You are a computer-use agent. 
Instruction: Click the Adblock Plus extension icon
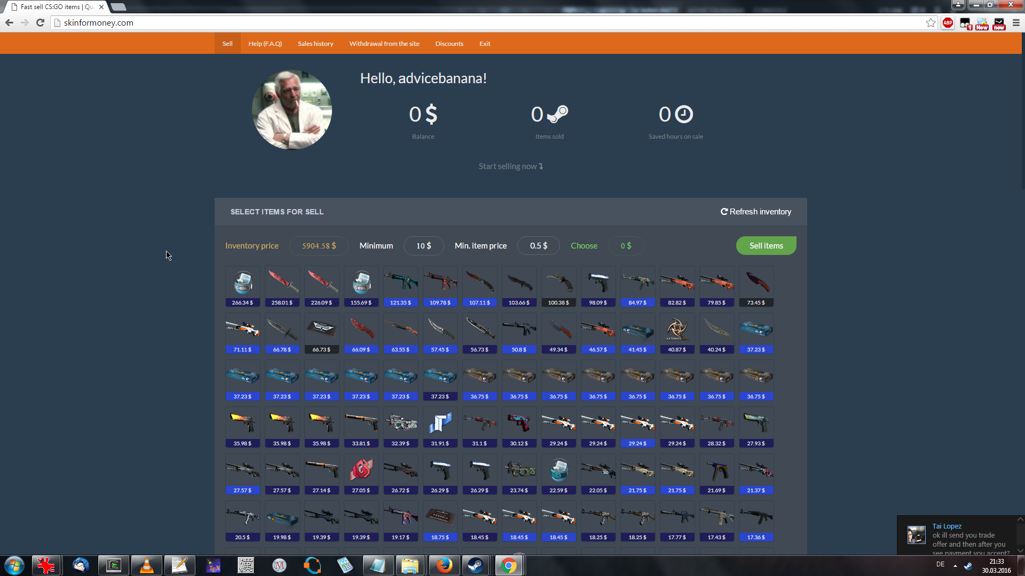pos(948,22)
